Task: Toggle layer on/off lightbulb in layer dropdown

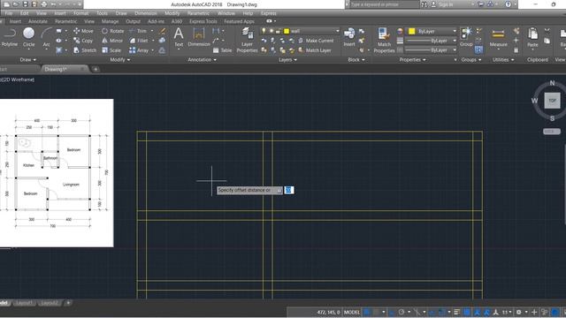Action: pos(264,31)
